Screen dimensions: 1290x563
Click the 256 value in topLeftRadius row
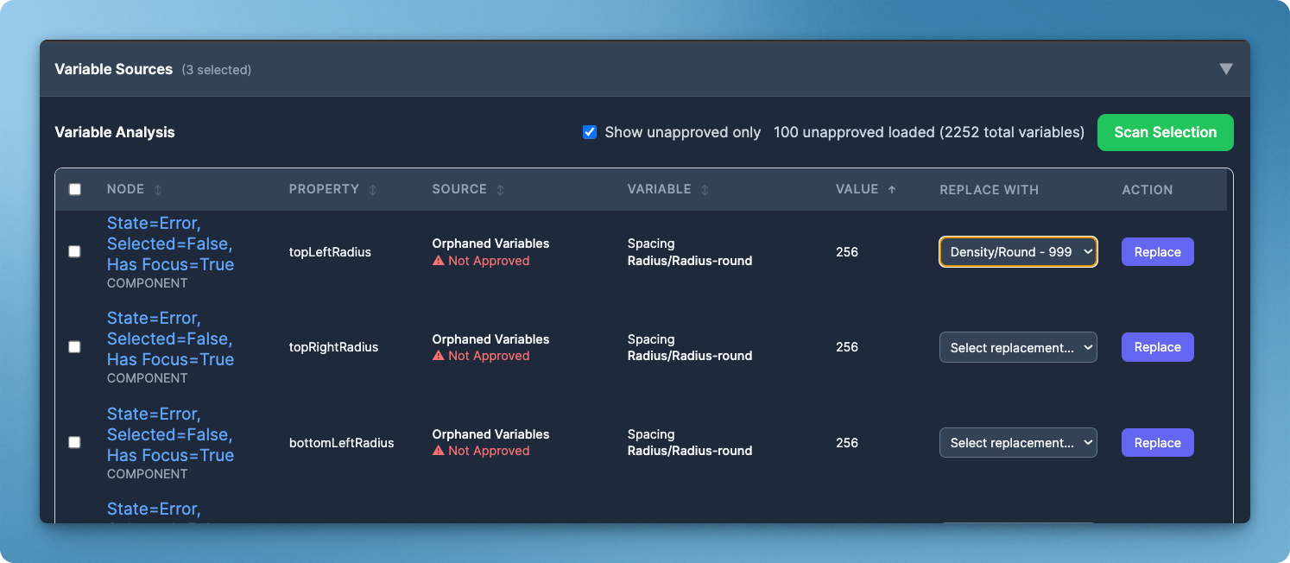(847, 252)
